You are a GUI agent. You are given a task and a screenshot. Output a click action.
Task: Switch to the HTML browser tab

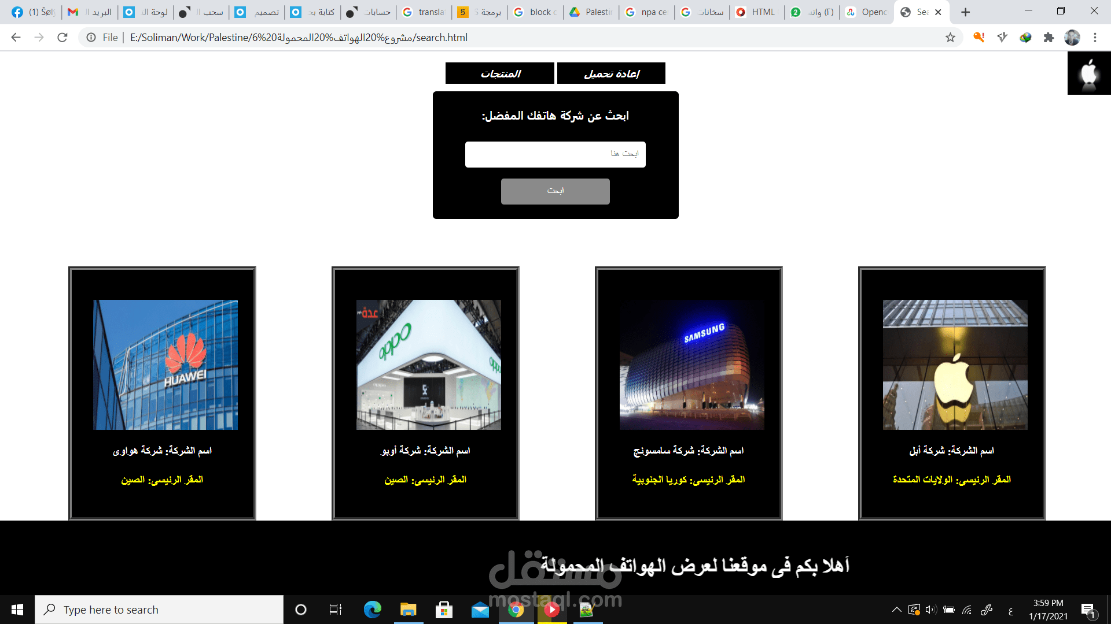[x=757, y=12]
